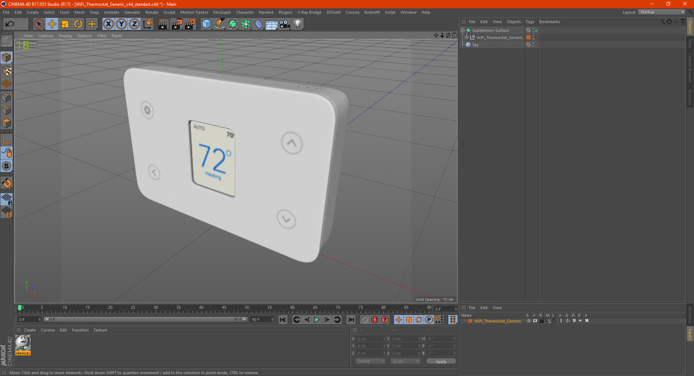Toggle Subdivision Surface green enable checkmark
694x376 pixels.
[537, 30]
